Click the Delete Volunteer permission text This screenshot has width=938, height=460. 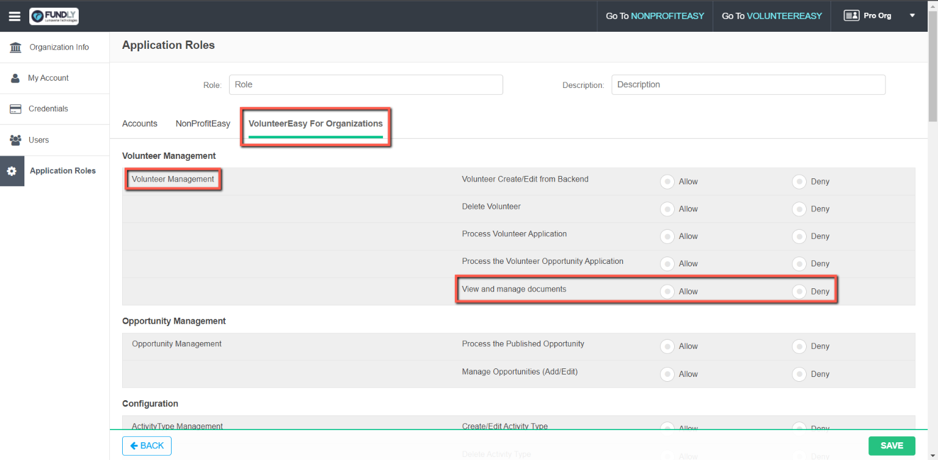492,206
